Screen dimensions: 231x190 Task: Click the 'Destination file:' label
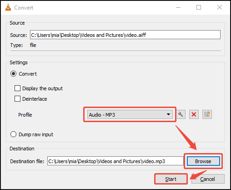pos(27,161)
